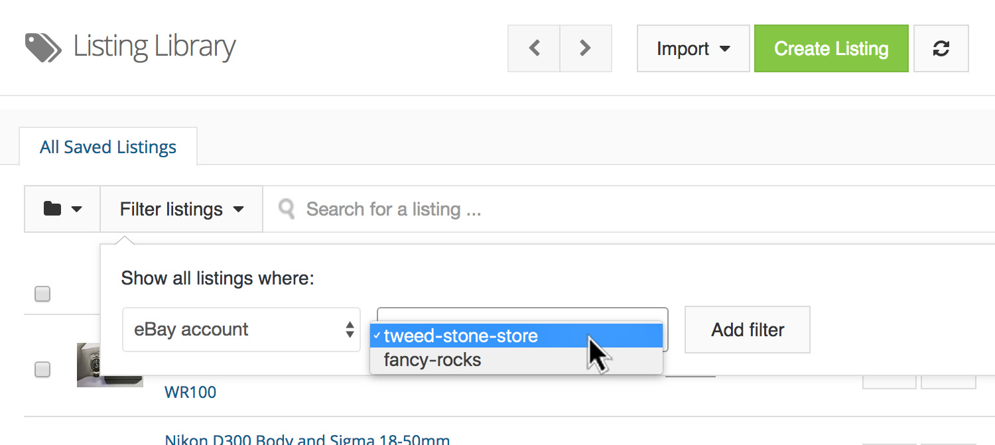Open the eBay account filter selector

pos(241,330)
